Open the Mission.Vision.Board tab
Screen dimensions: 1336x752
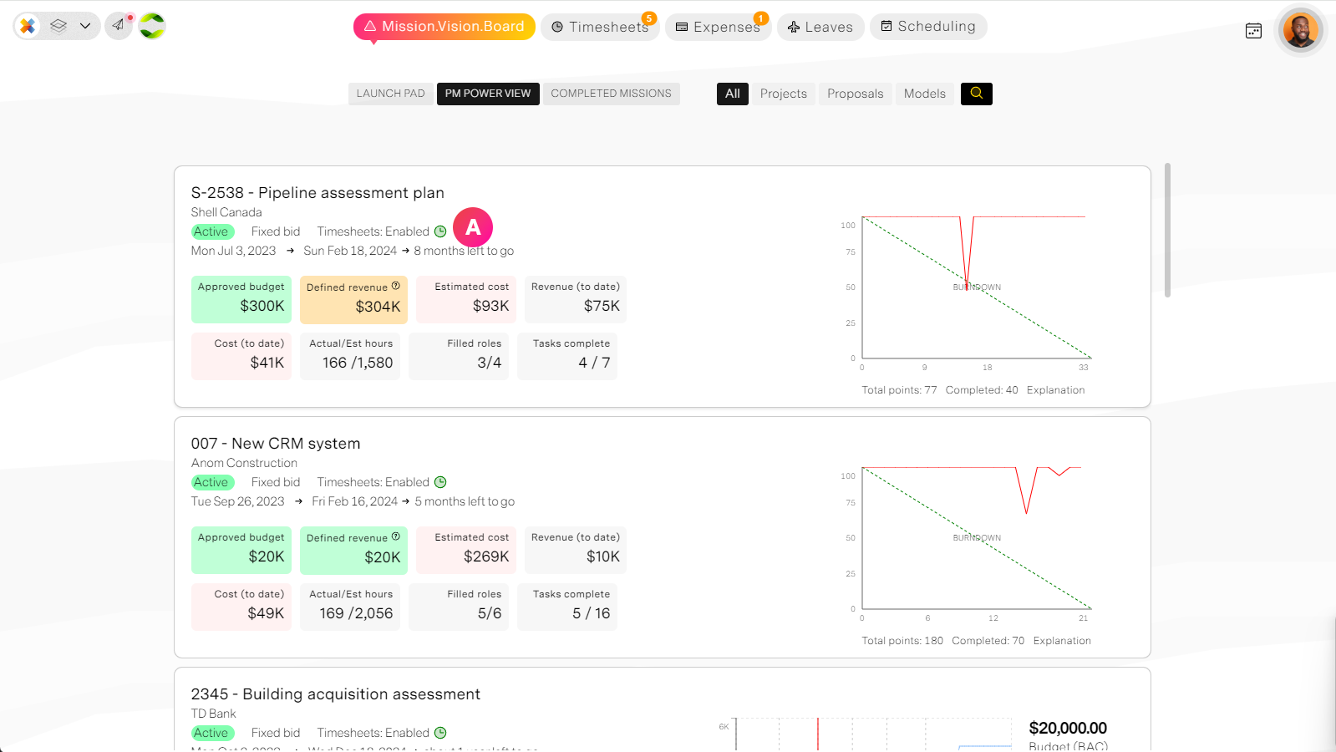click(x=444, y=27)
